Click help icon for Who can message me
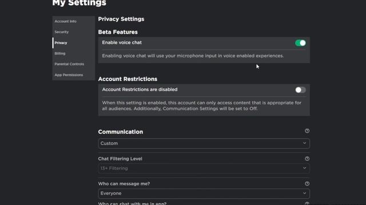This screenshot has width=366, height=205. (307, 183)
